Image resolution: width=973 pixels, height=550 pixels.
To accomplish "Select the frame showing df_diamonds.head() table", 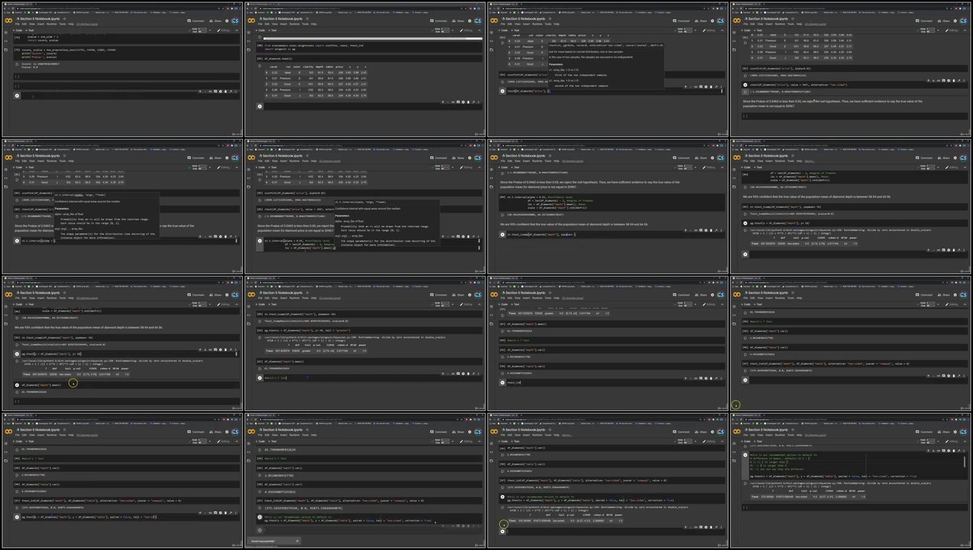I will tap(365, 69).
